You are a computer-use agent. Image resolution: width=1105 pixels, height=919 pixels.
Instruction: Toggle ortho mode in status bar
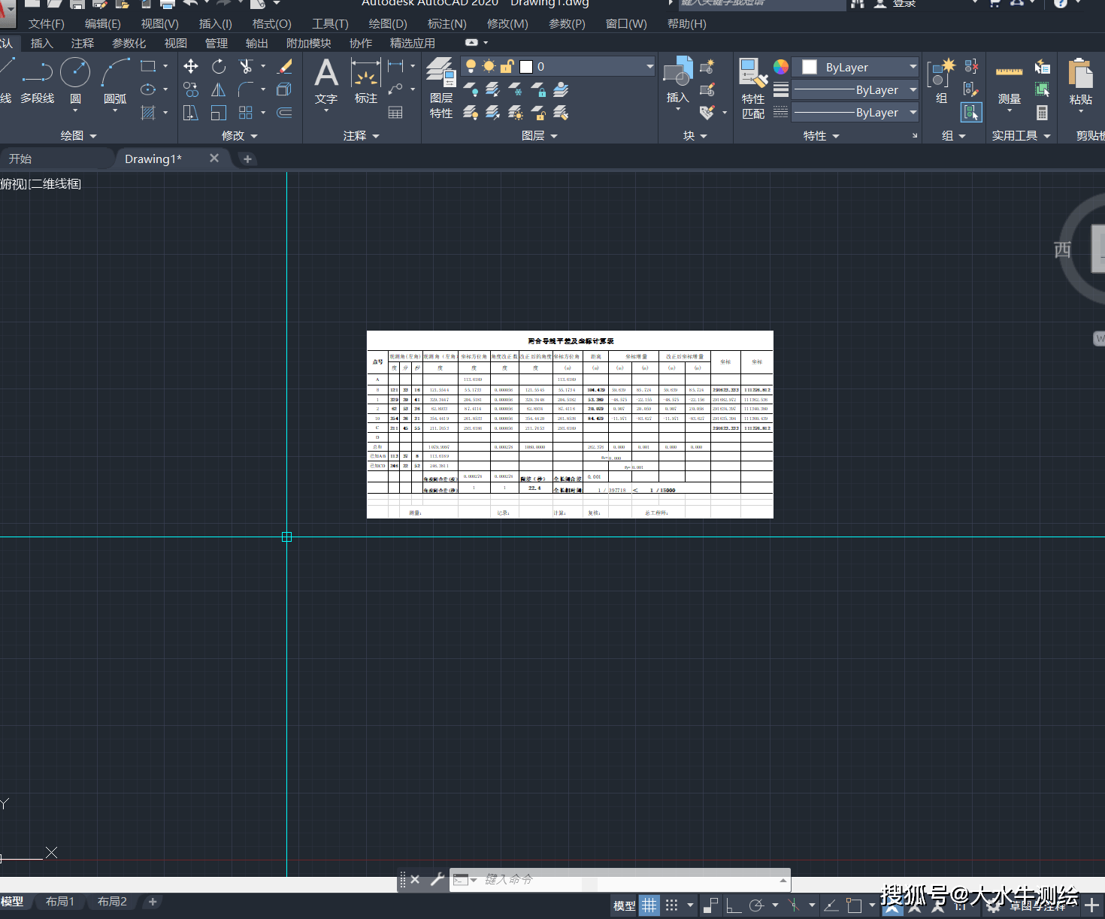[x=734, y=905]
